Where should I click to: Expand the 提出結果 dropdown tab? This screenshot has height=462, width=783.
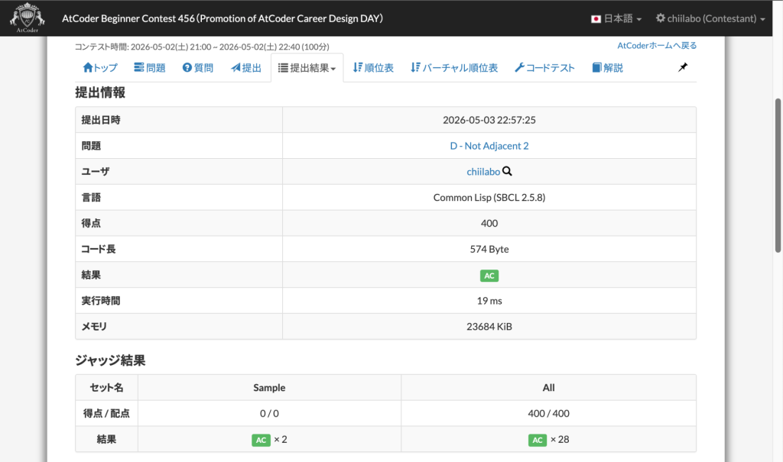pos(307,68)
